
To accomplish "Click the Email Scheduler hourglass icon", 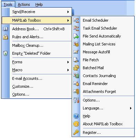I will point(76,20).
